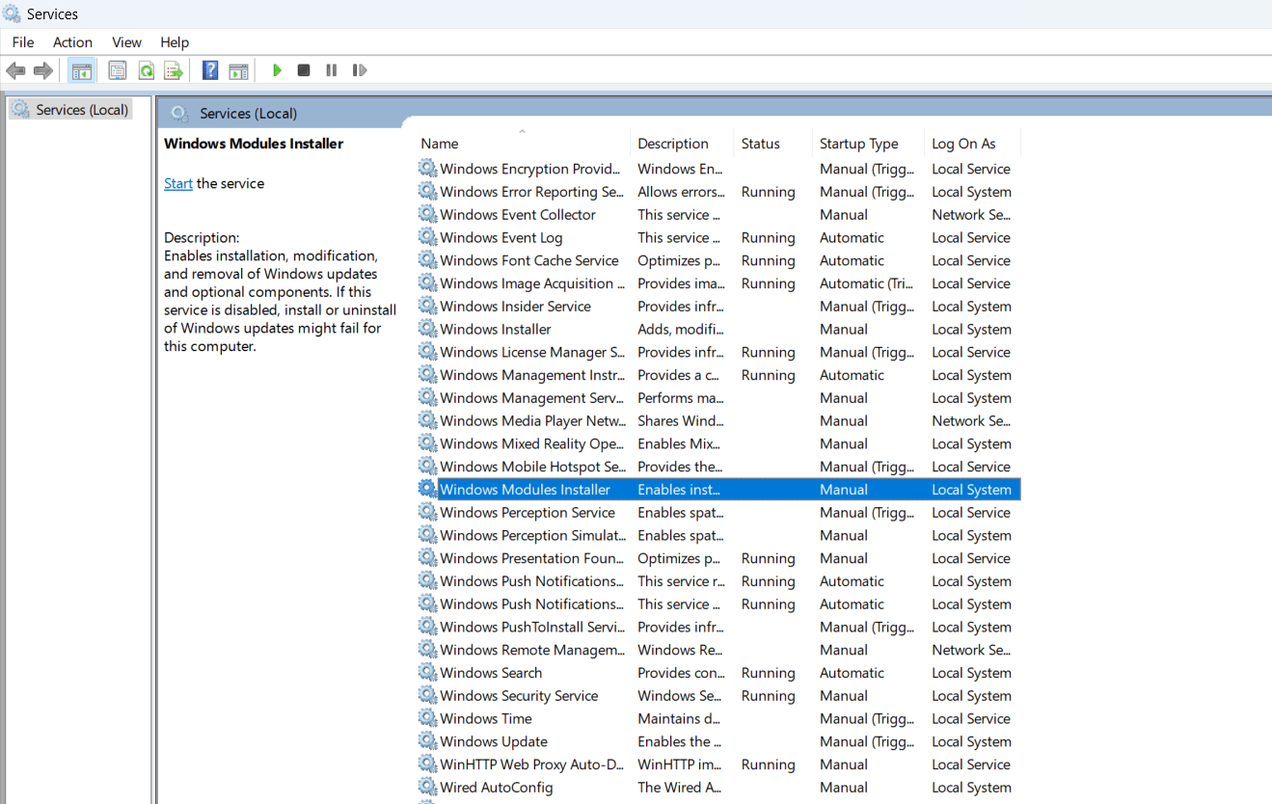1272x804 pixels.
Task: Click Network Se... logon in Windows Event Collector row
Action: tap(971, 214)
